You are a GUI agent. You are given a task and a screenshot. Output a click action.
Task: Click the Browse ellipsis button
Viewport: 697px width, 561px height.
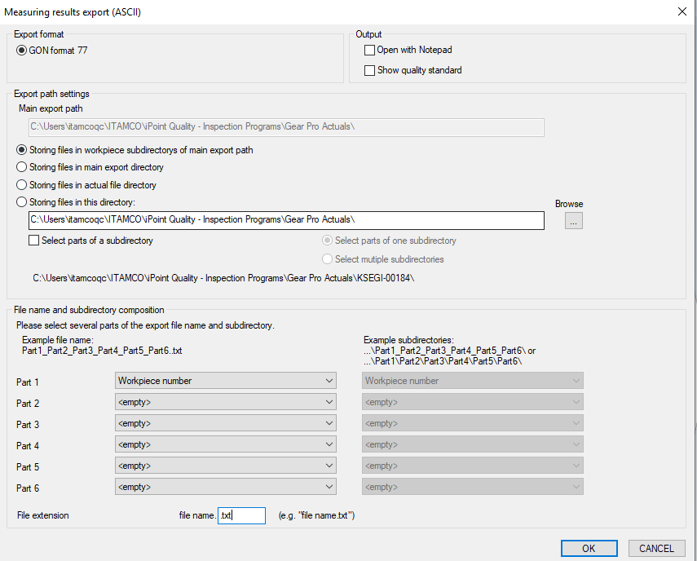tap(573, 221)
